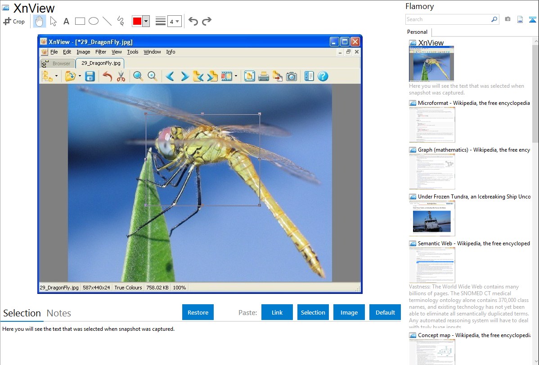Open the Window menu in XnView

click(x=152, y=52)
